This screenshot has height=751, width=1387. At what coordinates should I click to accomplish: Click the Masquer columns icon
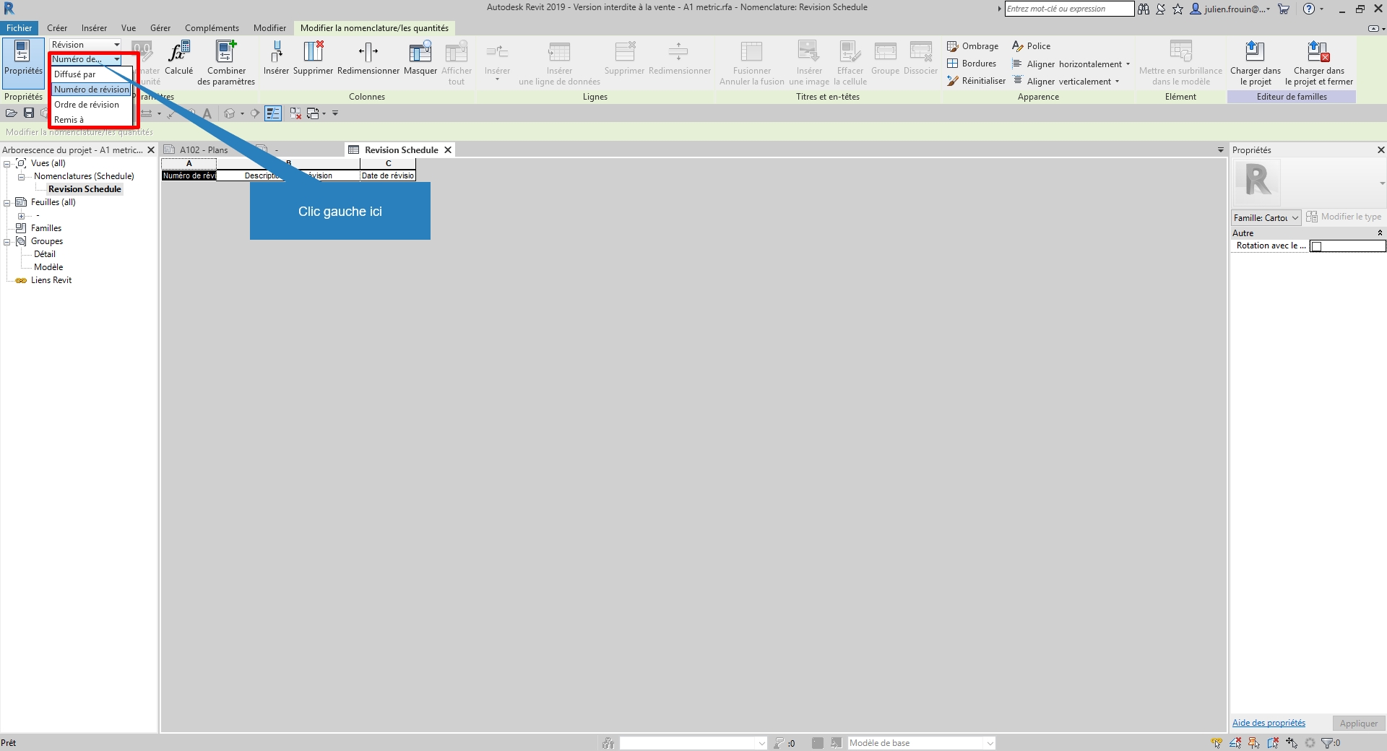click(420, 53)
